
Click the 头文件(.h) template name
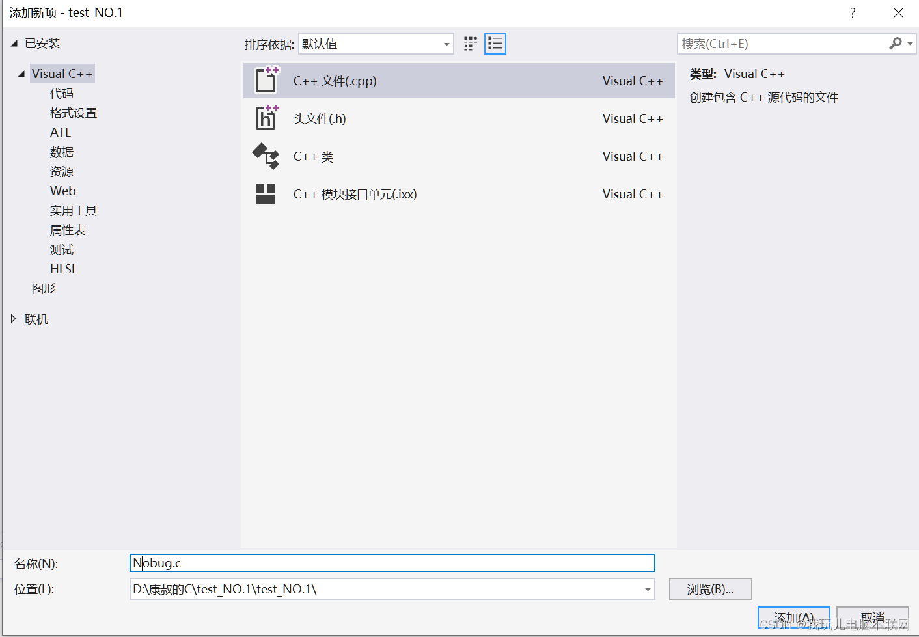pos(320,119)
